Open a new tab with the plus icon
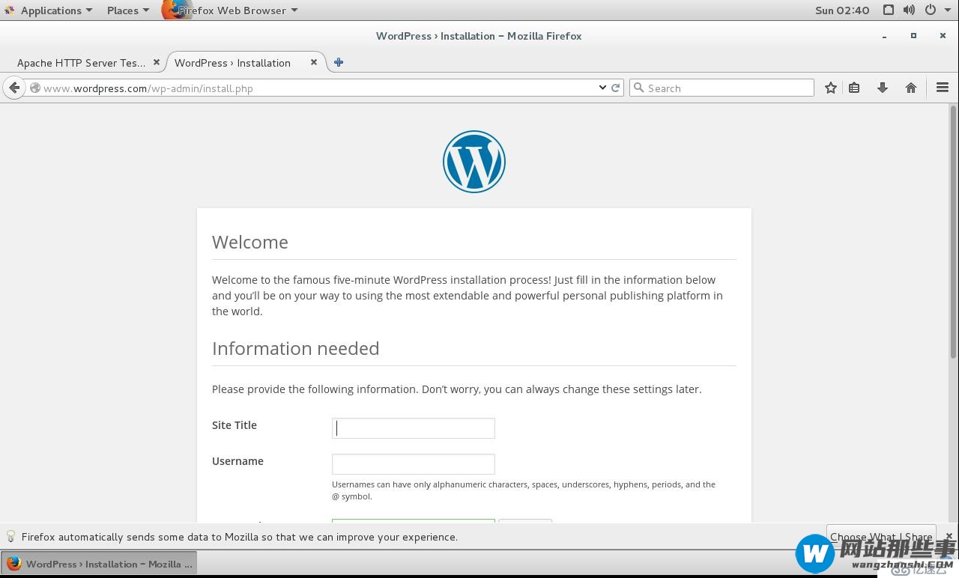959x578 pixels. 339,62
